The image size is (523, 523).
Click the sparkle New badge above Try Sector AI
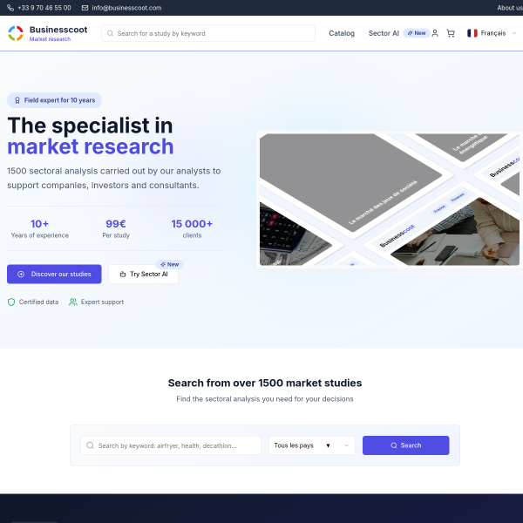(169, 264)
